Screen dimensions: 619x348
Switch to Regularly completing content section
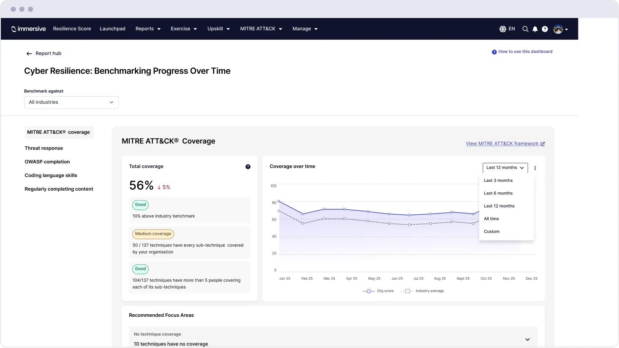tap(59, 189)
